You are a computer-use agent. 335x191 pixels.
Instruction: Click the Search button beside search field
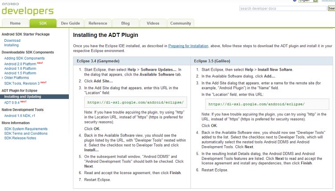331,8
